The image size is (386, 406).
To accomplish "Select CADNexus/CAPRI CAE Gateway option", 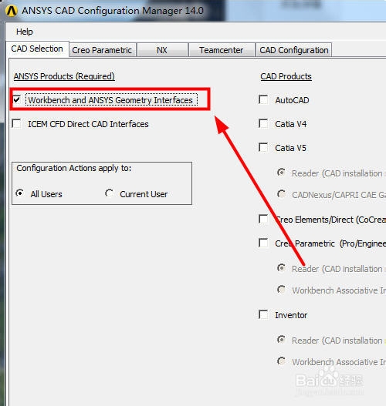I will coord(282,193).
